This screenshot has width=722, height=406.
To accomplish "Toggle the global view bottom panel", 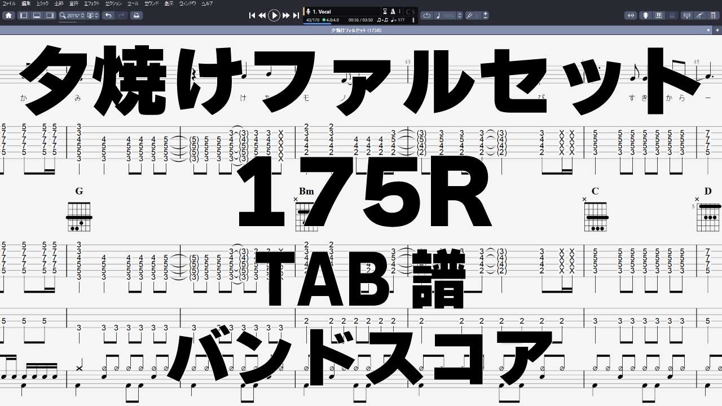I will point(37,15).
